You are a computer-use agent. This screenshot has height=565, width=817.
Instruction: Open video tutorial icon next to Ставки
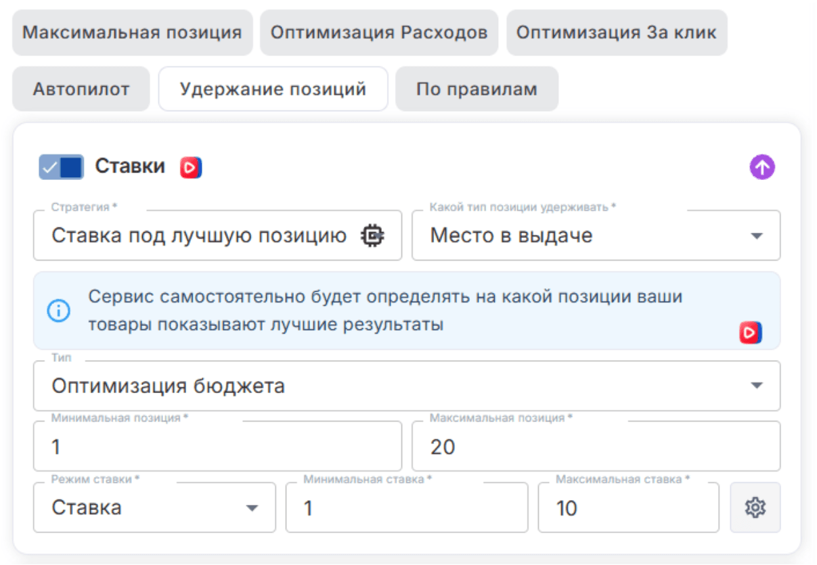(191, 166)
